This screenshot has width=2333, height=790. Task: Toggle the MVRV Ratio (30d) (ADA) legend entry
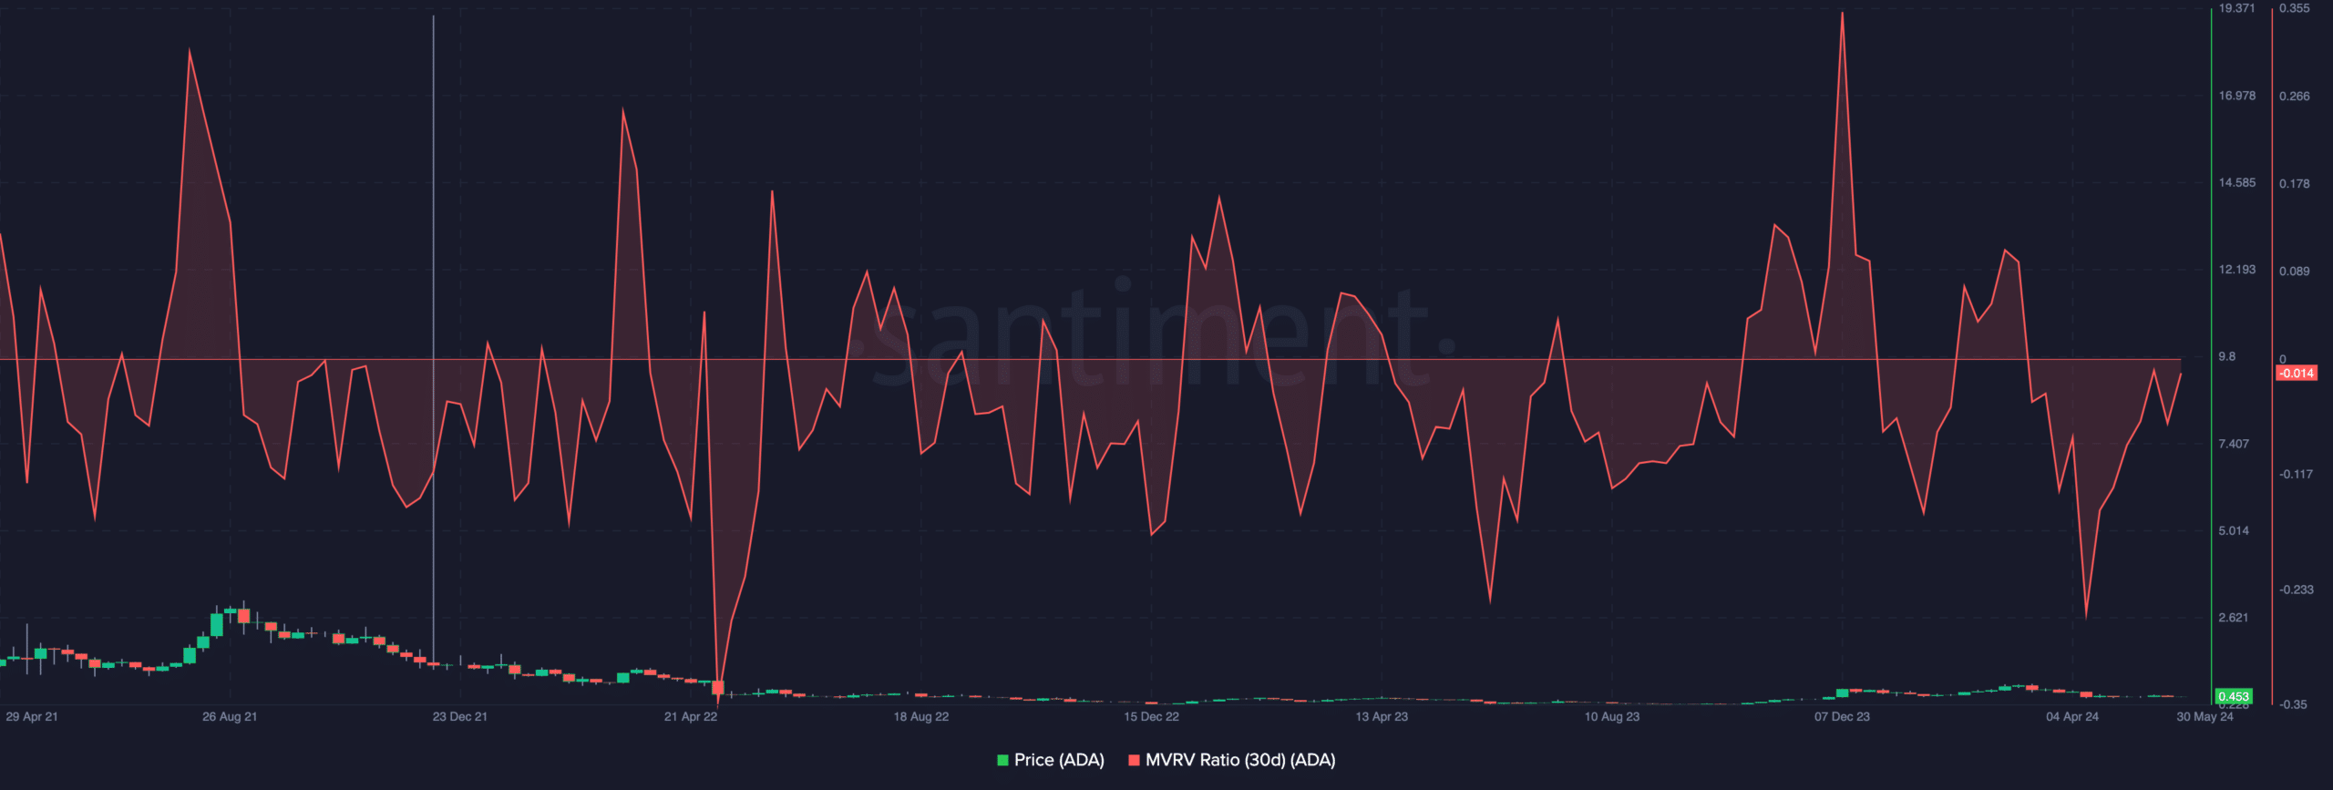click(x=1232, y=760)
